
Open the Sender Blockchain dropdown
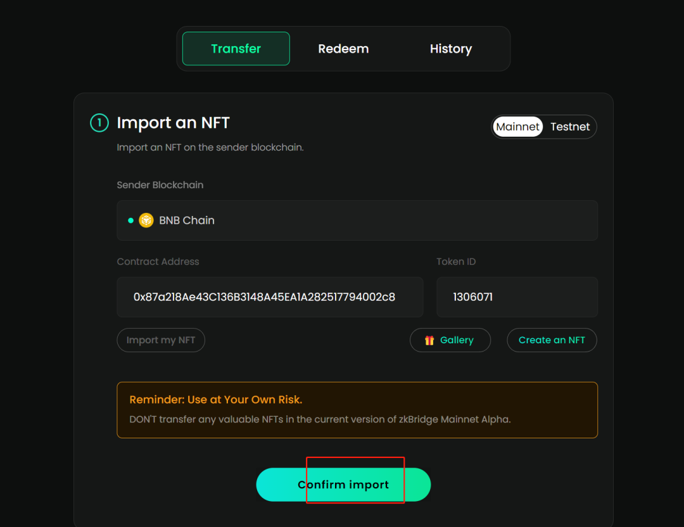tap(357, 220)
